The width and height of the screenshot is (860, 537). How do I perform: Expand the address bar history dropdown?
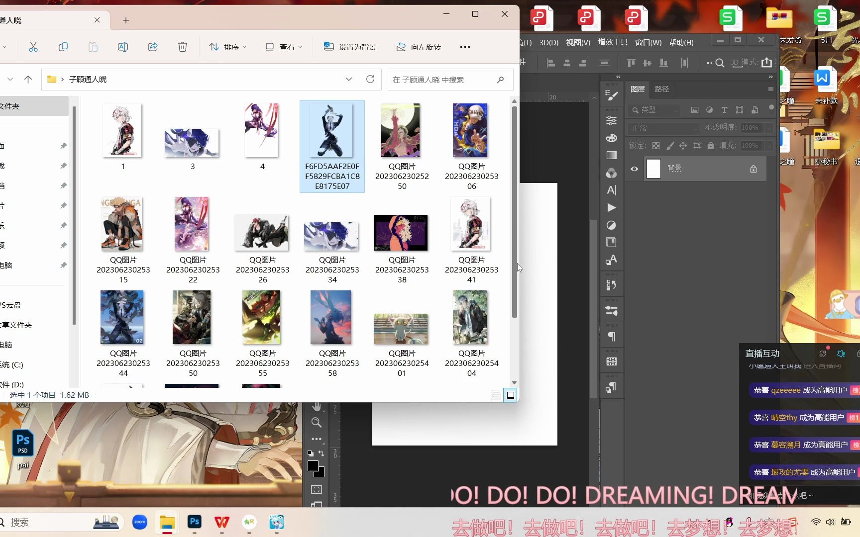coord(349,79)
